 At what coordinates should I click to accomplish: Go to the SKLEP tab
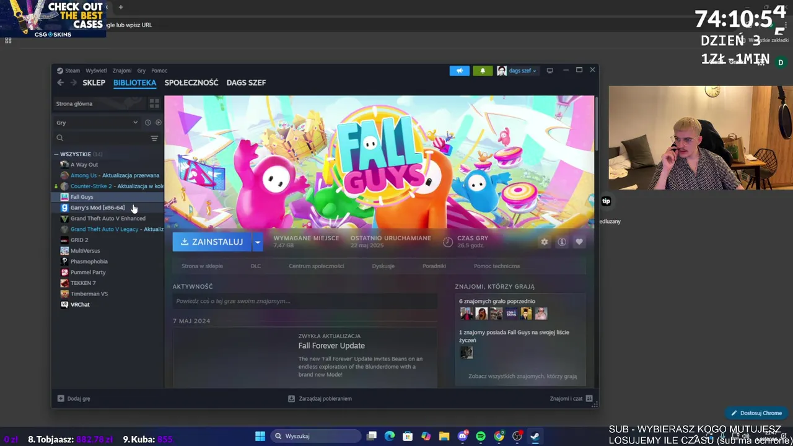[94, 82]
